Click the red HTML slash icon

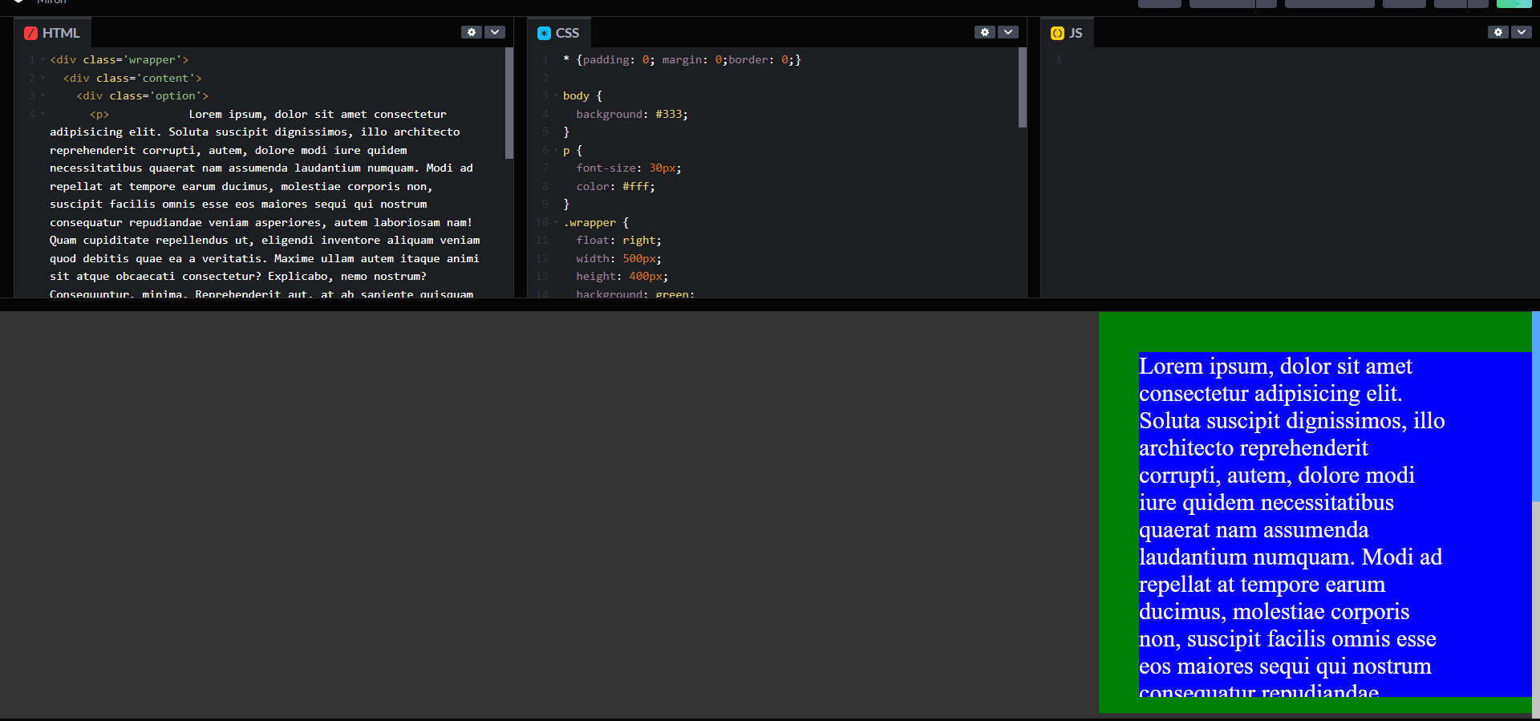pyautogui.click(x=30, y=33)
